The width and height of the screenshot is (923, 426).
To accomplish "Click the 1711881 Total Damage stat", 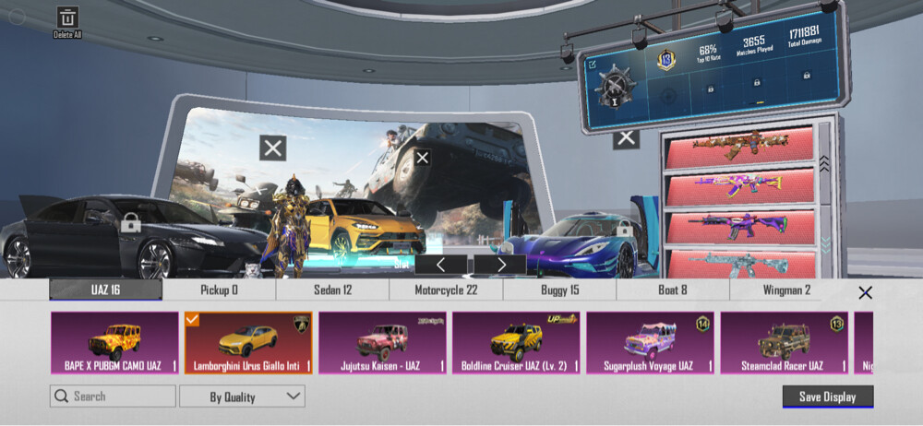I will [x=804, y=35].
